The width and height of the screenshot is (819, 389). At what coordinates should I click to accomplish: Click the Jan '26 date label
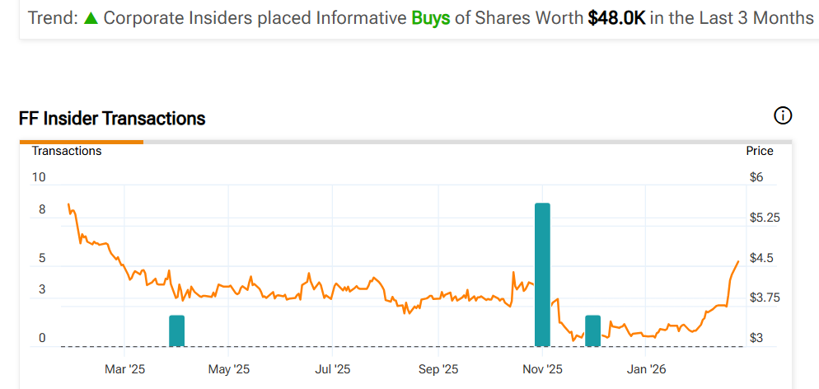click(x=647, y=368)
